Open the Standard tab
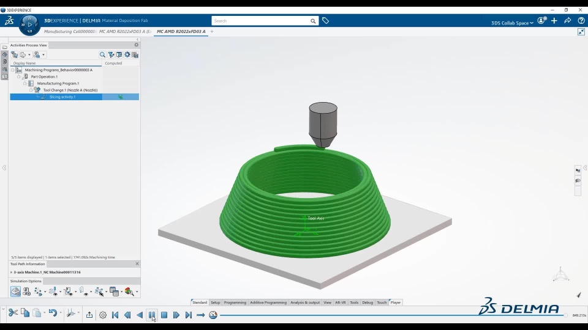This screenshot has height=330, width=588. click(x=200, y=302)
